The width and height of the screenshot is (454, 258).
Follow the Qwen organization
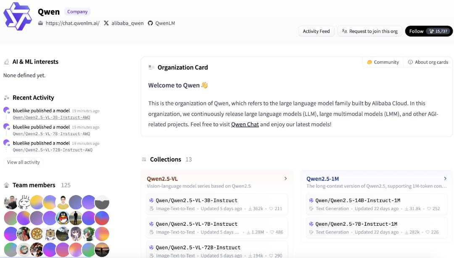click(416, 31)
